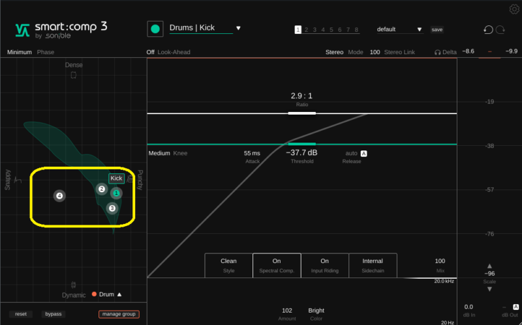Click the undo arrow icon
Viewport: 522px width, 325px height.
pyautogui.click(x=488, y=29)
